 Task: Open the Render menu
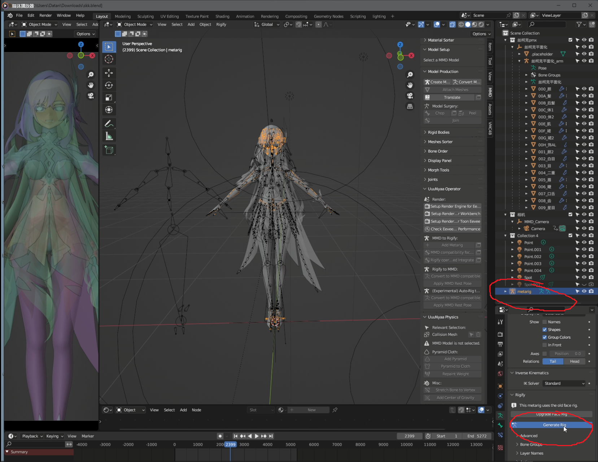tap(45, 15)
